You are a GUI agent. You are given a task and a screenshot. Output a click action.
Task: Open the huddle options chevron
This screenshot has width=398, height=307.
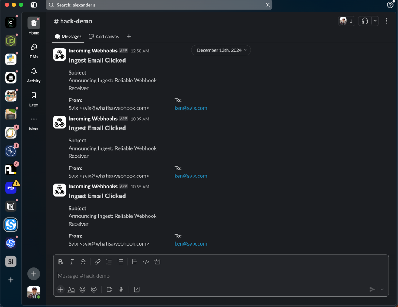375,20
